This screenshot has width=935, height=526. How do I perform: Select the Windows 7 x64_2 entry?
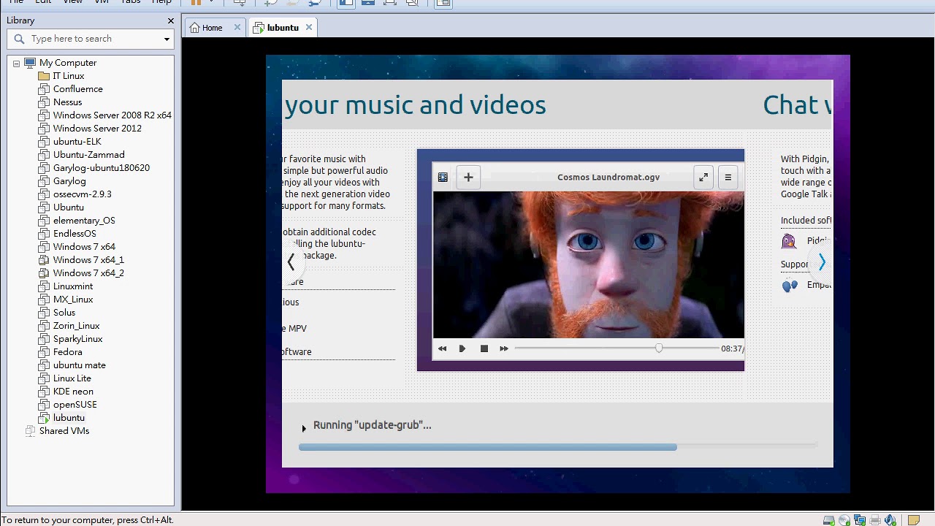coord(88,273)
